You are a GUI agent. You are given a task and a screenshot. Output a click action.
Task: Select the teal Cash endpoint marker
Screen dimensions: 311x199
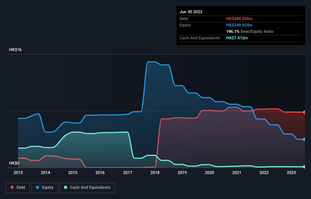305,167
